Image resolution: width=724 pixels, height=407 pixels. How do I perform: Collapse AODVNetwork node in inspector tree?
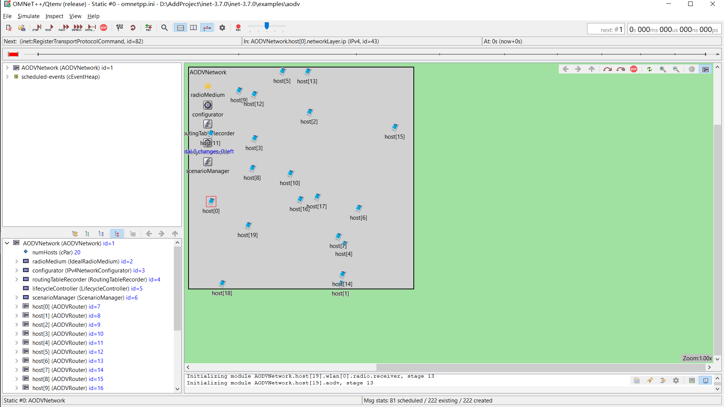(7, 243)
